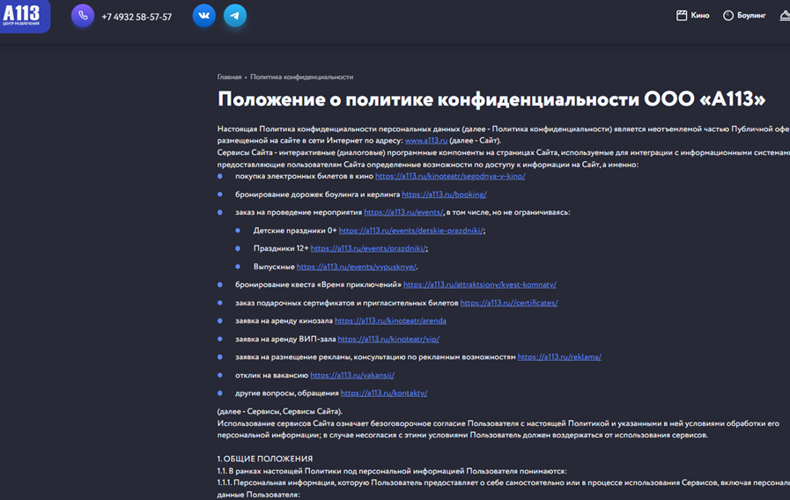Click the text Праздники 12+
Screen dimensions: 790x500
tap(281, 249)
